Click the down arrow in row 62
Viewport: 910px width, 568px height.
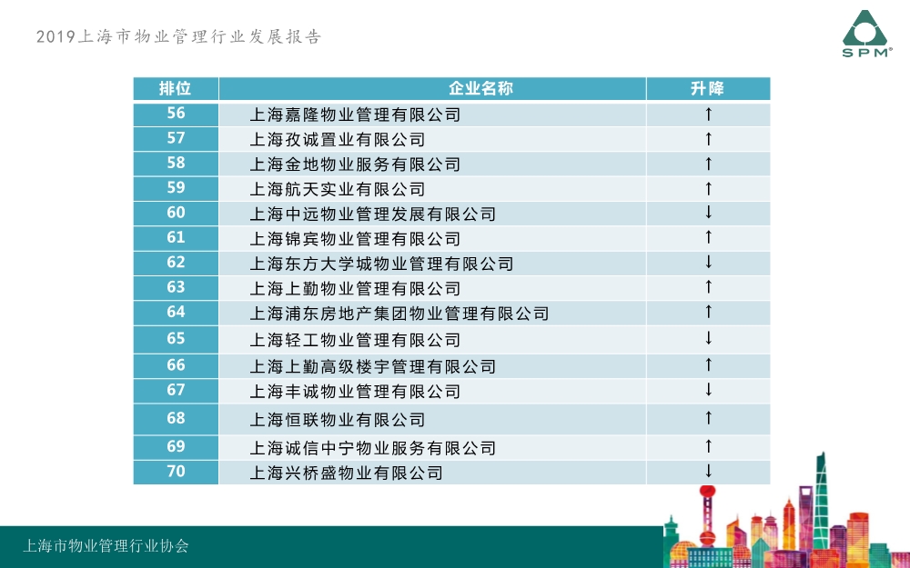pos(708,263)
